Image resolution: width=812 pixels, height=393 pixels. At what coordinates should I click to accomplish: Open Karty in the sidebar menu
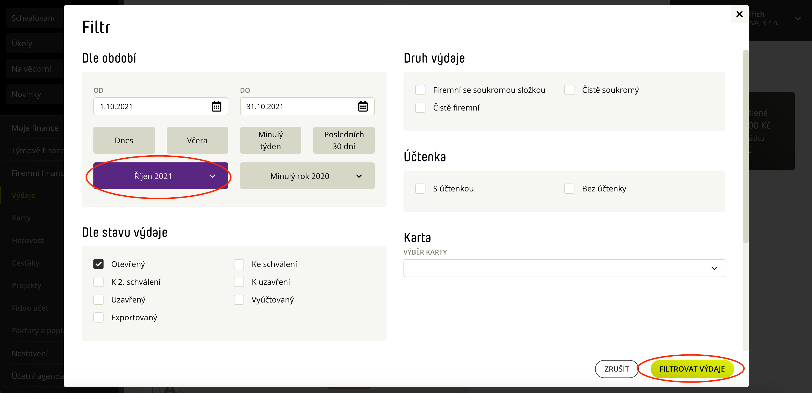coord(21,218)
